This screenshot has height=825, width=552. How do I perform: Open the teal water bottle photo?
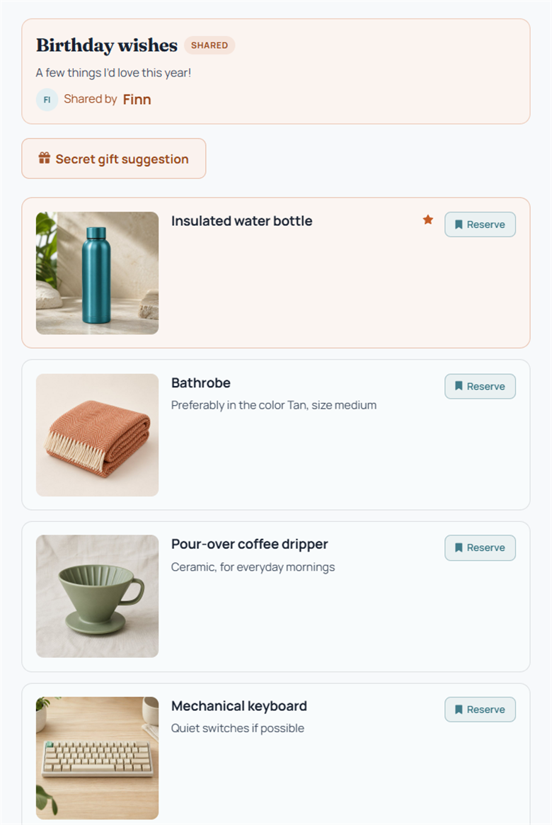tap(97, 273)
